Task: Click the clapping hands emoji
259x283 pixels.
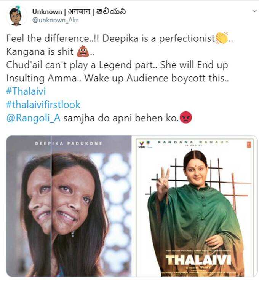Action: (x=222, y=38)
